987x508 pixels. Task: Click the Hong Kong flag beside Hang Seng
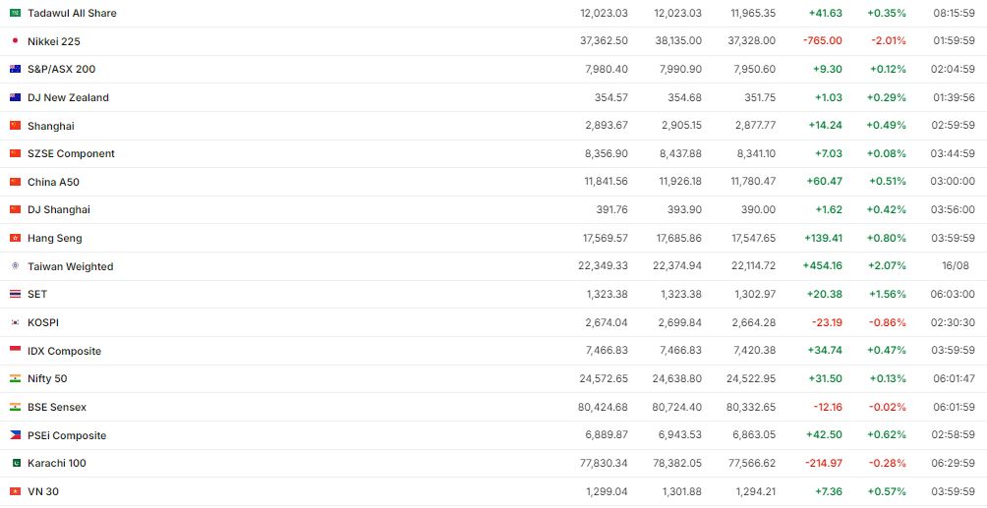(x=15, y=238)
